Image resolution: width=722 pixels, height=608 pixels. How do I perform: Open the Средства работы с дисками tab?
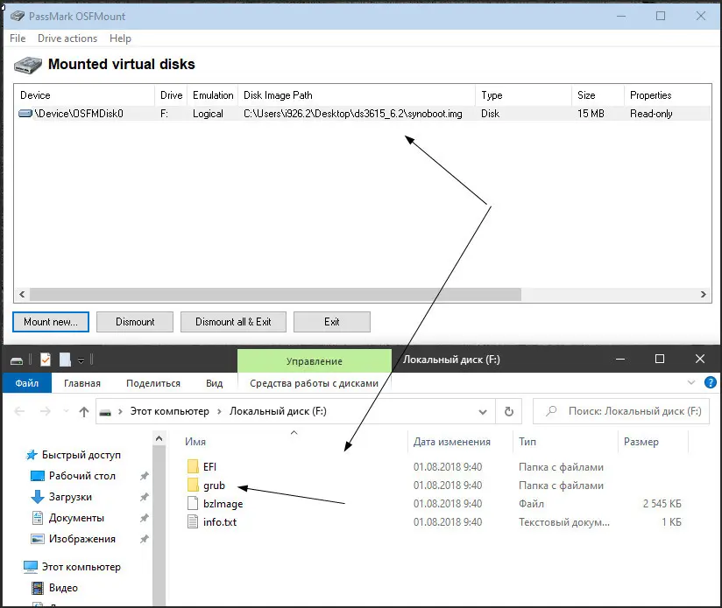click(314, 383)
